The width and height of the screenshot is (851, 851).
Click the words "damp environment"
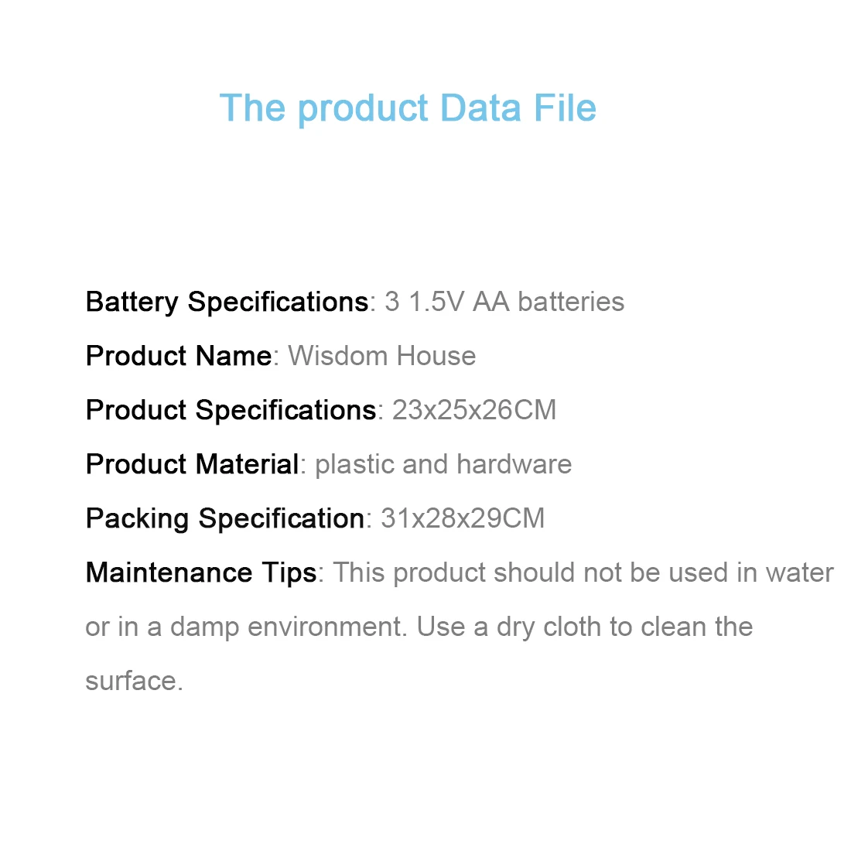pos(288,627)
